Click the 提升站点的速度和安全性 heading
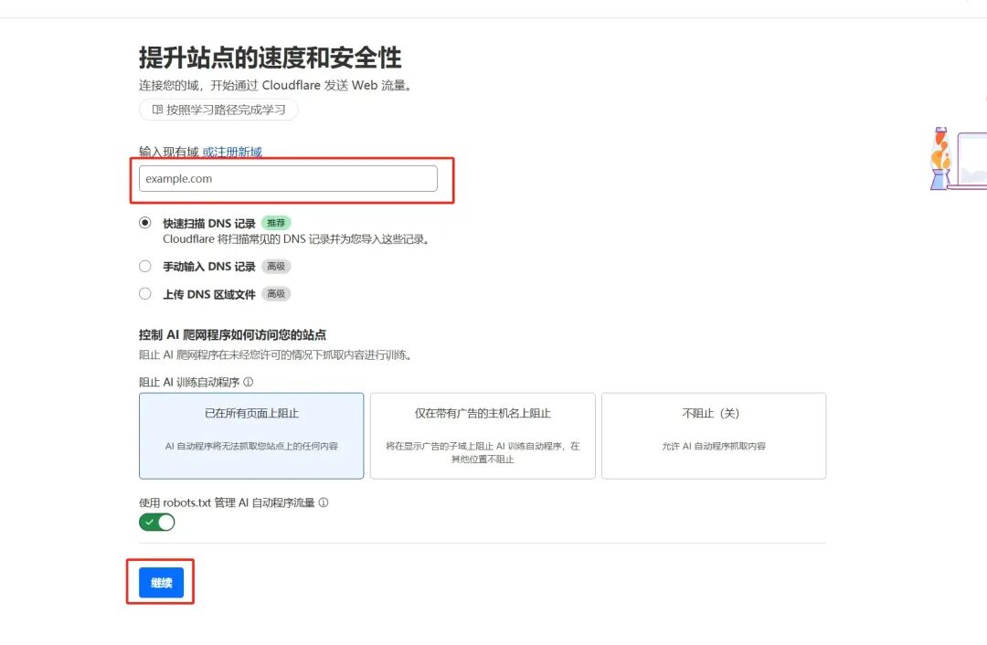Screen dimensions: 987x645 (270, 58)
